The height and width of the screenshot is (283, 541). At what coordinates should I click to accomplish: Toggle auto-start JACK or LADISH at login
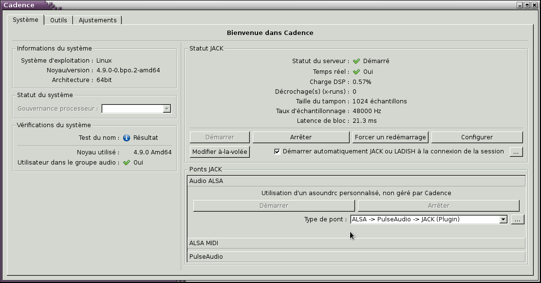277,151
